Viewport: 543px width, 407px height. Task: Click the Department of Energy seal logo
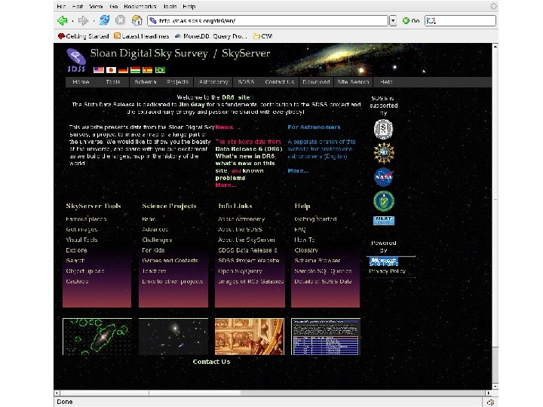[384, 201]
